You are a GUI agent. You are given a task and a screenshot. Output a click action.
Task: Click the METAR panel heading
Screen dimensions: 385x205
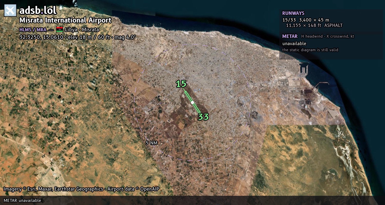tap(290, 36)
